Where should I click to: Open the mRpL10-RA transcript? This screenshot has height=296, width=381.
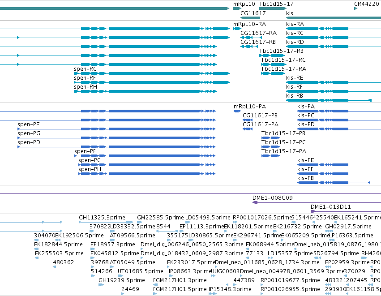(x=249, y=24)
